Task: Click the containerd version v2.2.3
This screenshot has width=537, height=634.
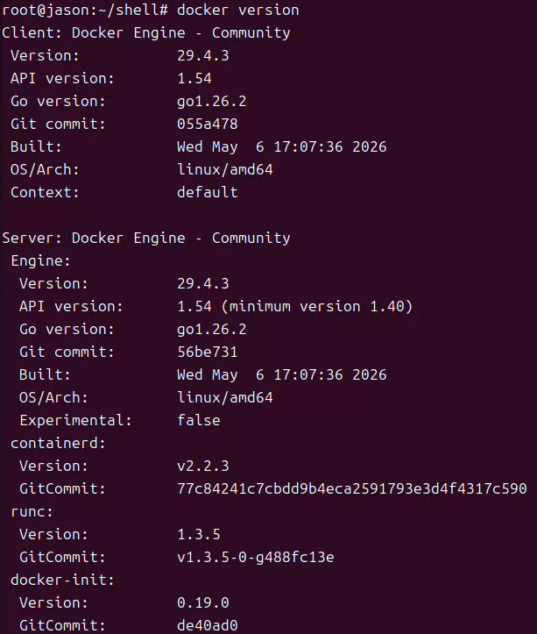Action: pyautogui.click(x=203, y=467)
